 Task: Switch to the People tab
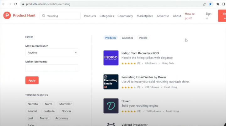[x=143, y=38]
